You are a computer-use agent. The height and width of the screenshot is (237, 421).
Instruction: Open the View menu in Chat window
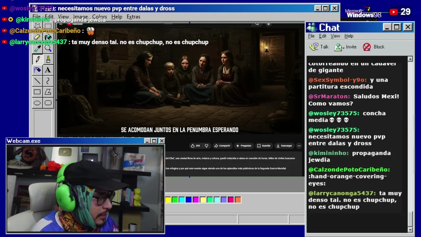pos(335,36)
